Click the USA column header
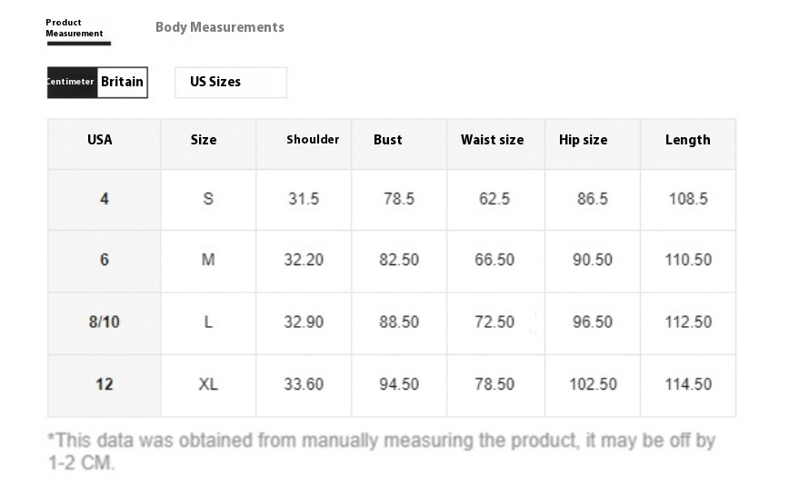 coord(100,140)
